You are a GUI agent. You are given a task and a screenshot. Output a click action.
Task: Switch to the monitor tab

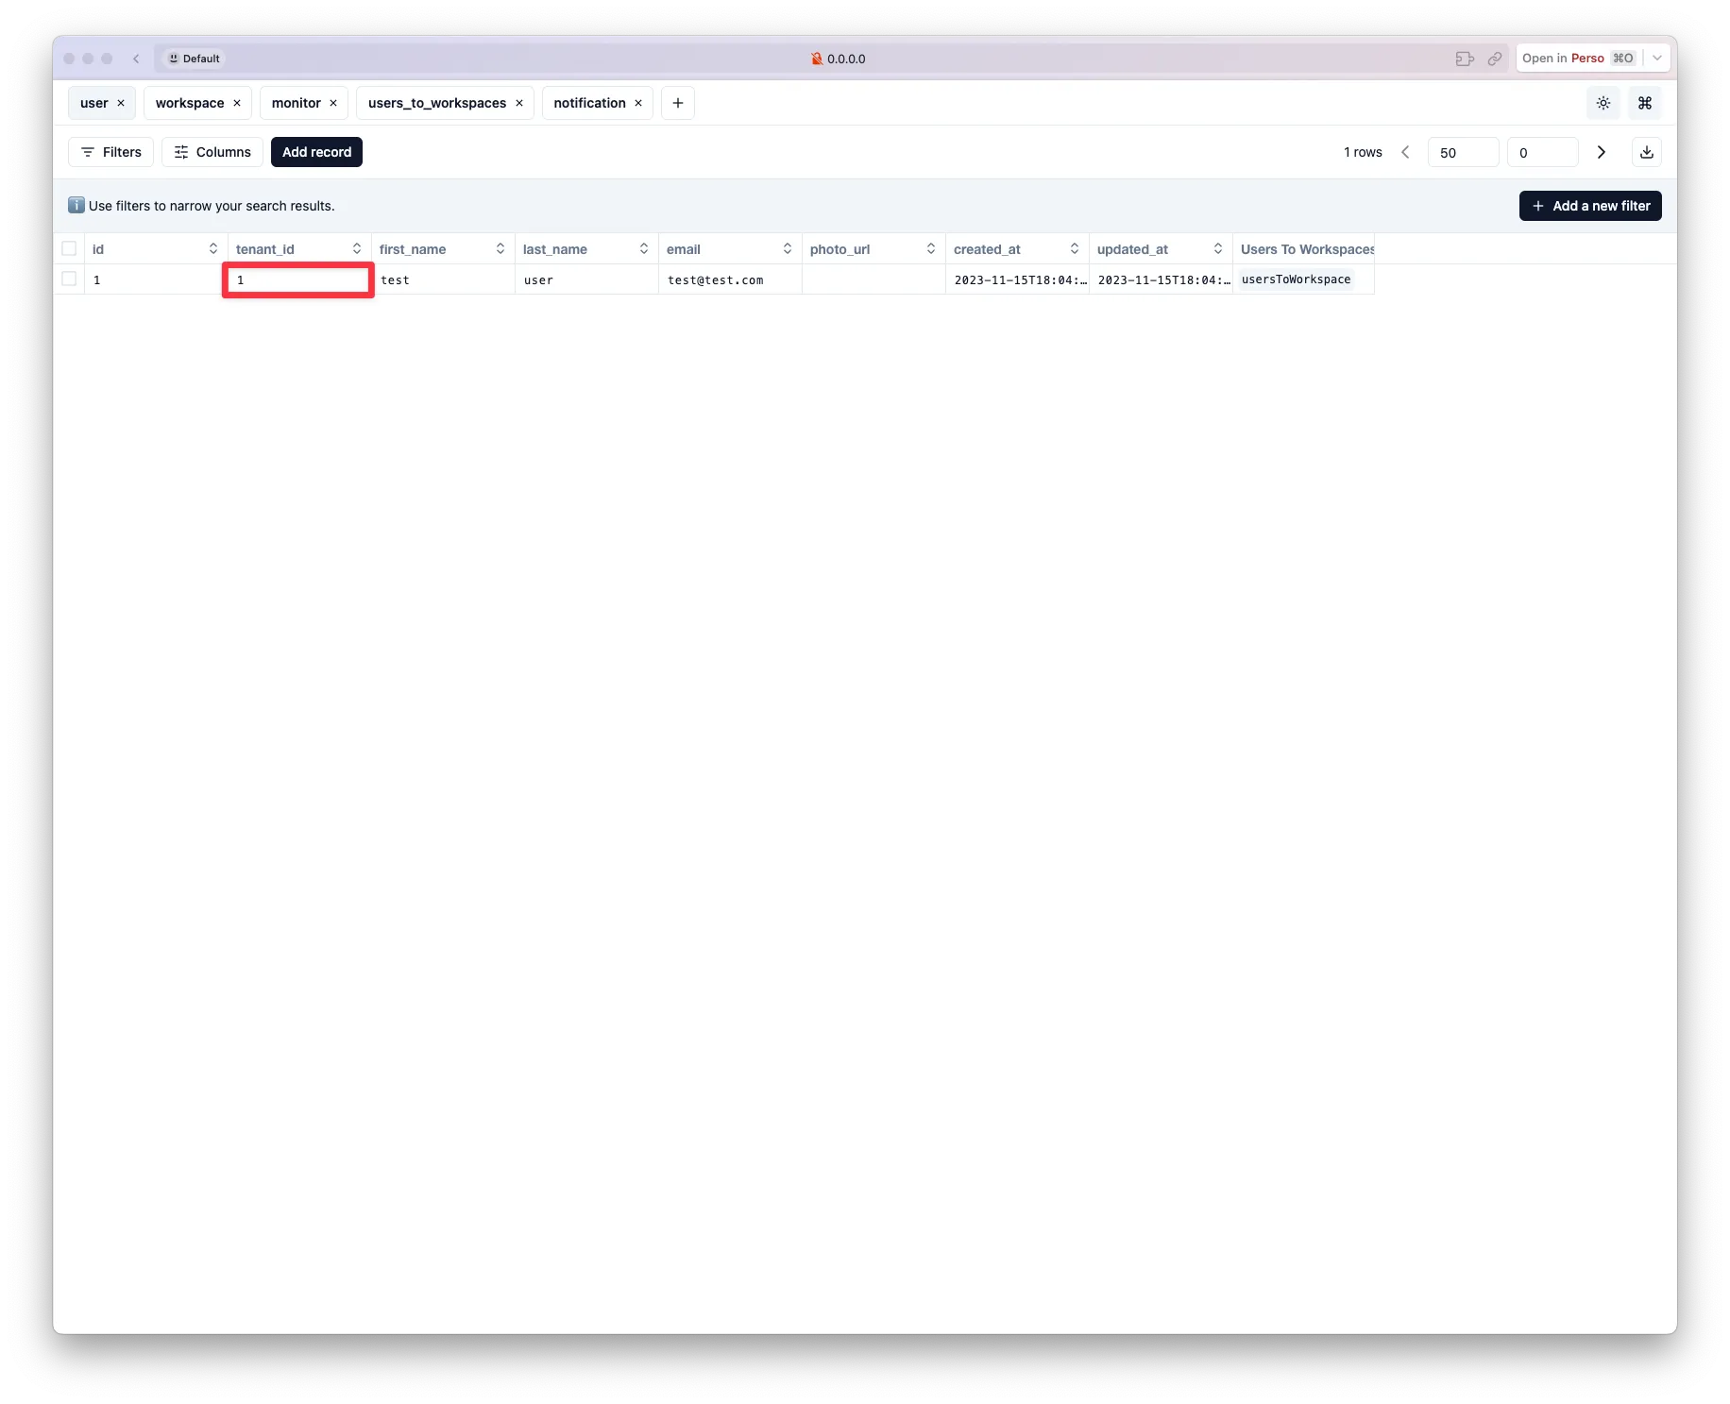pyautogui.click(x=296, y=103)
